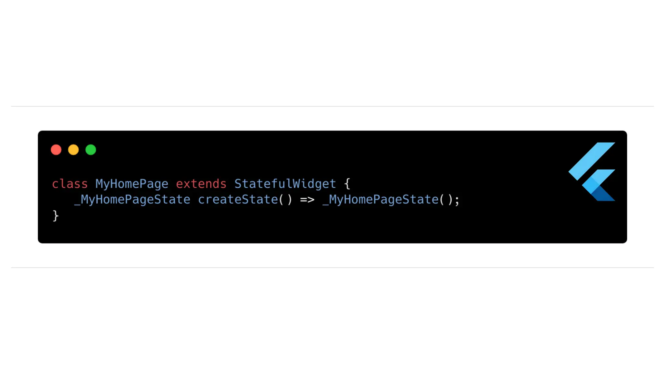Click the 'extends' keyword
Viewport: 665px width, 374px height.
coord(201,184)
